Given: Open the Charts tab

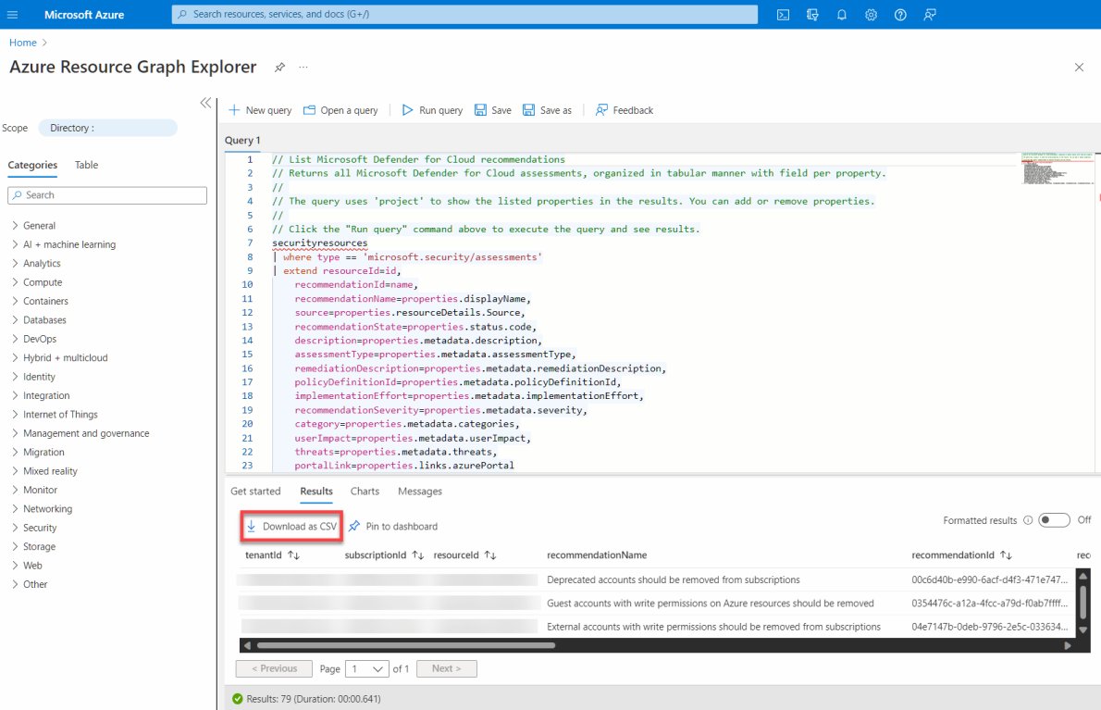Looking at the screenshot, I should coord(365,492).
